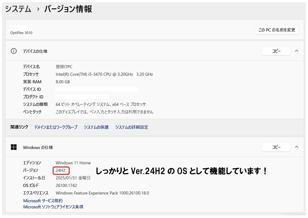The image size is (308, 218).
Task: Open ドメインまたはワークグループ link
Action: 56,127
